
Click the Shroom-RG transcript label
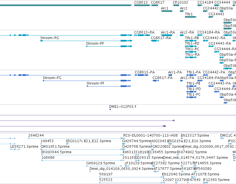click(x=50, y=38)
